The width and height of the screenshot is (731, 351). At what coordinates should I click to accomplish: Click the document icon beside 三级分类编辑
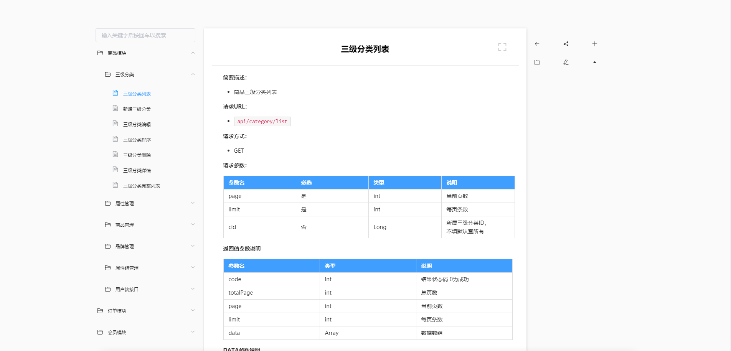115,124
